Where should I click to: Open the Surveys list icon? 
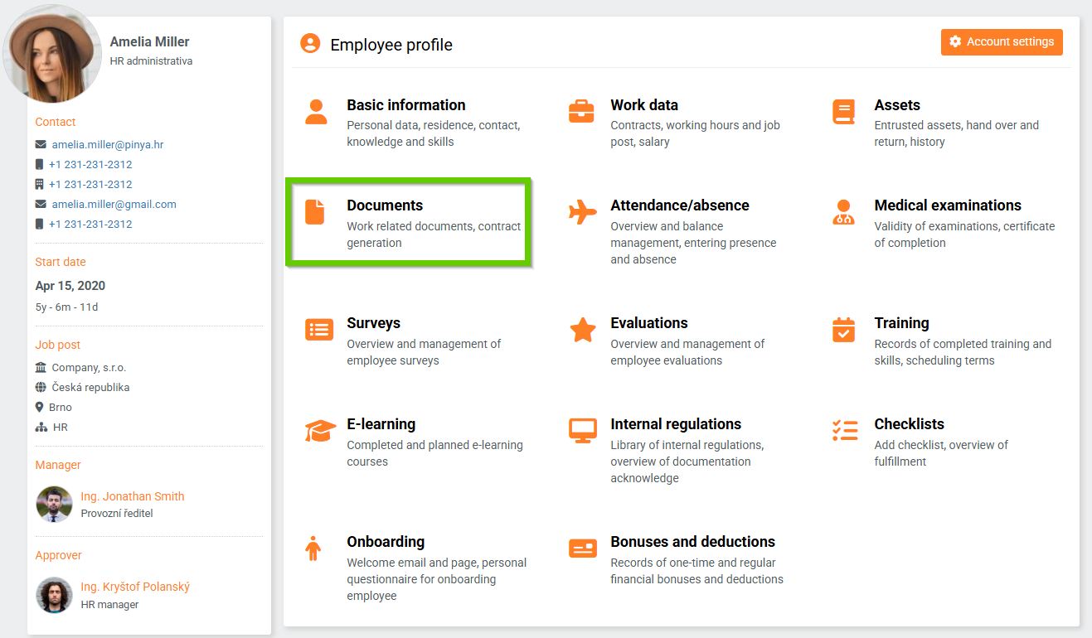pyautogui.click(x=319, y=329)
